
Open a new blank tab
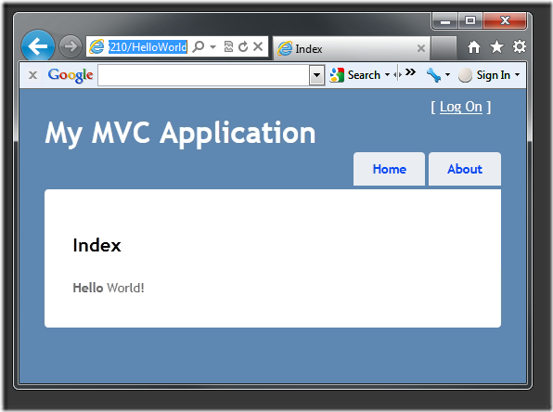(x=444, y=47)
